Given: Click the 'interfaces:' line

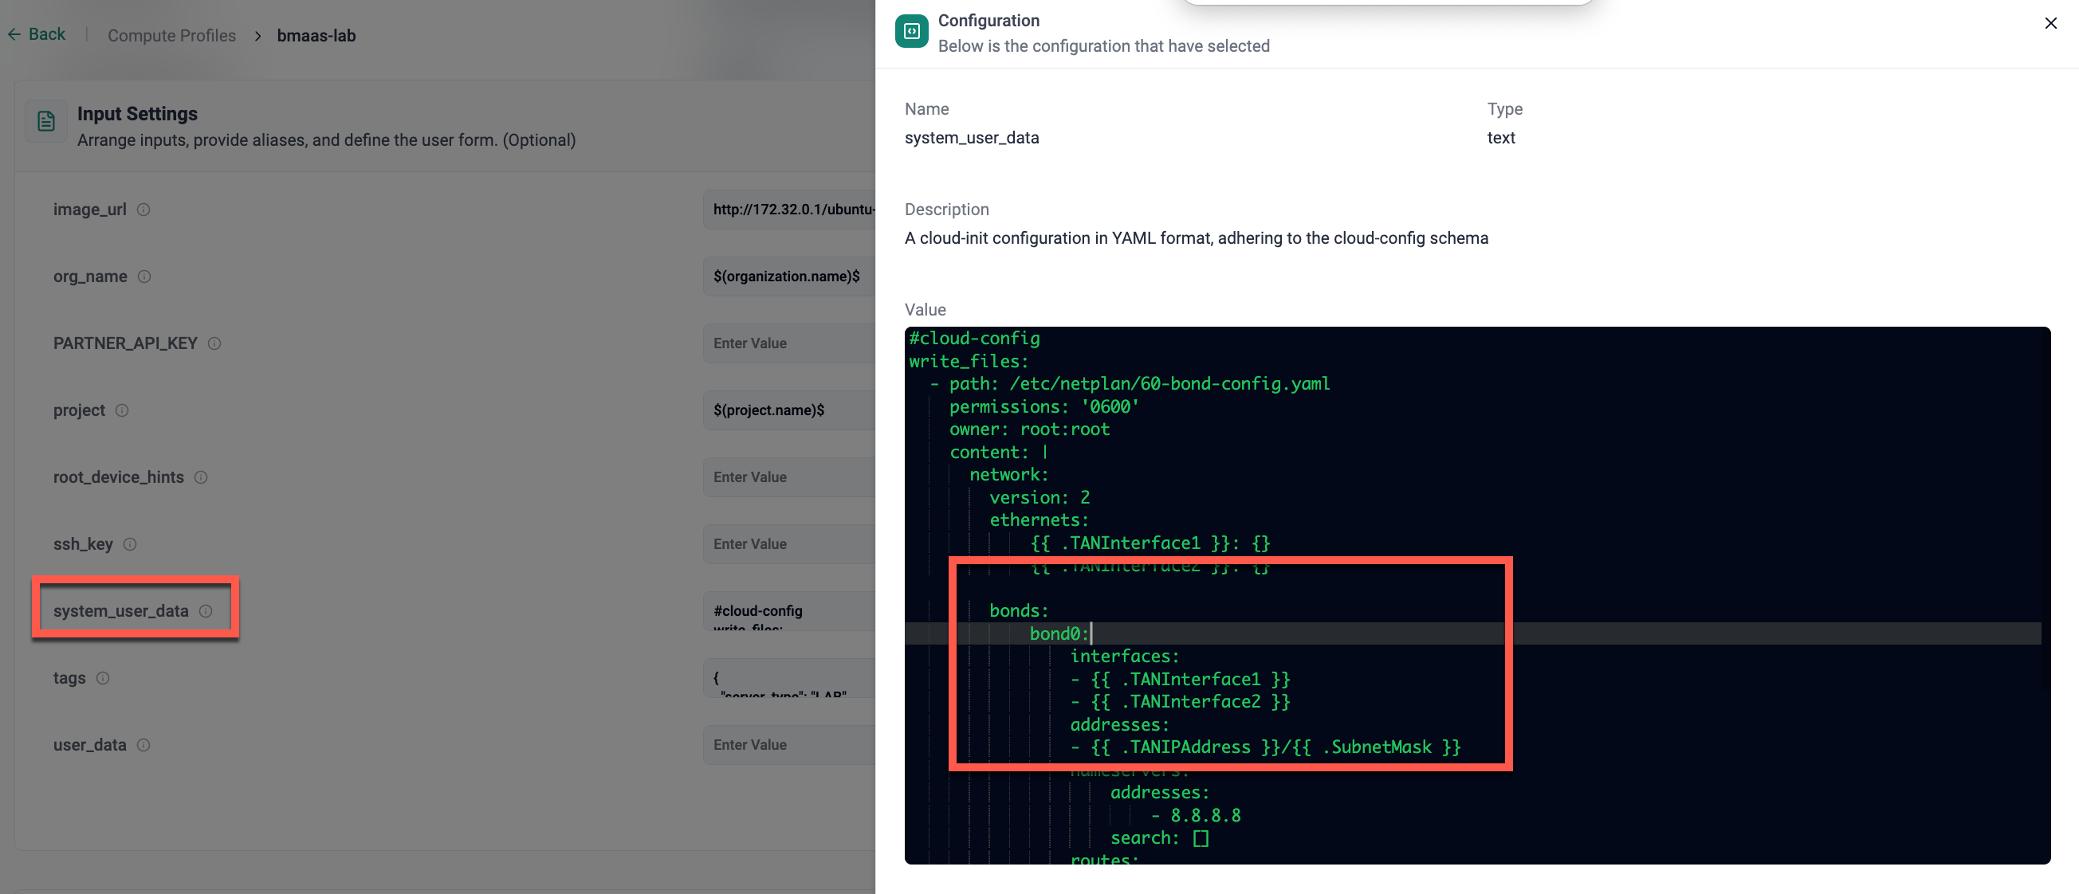Looking at the screenshot, I should [x=1125, y=657].
